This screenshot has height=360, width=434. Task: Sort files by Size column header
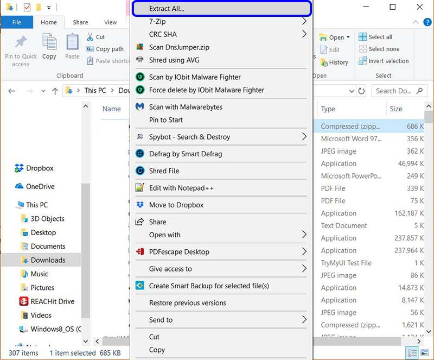[x=397, y=109]
